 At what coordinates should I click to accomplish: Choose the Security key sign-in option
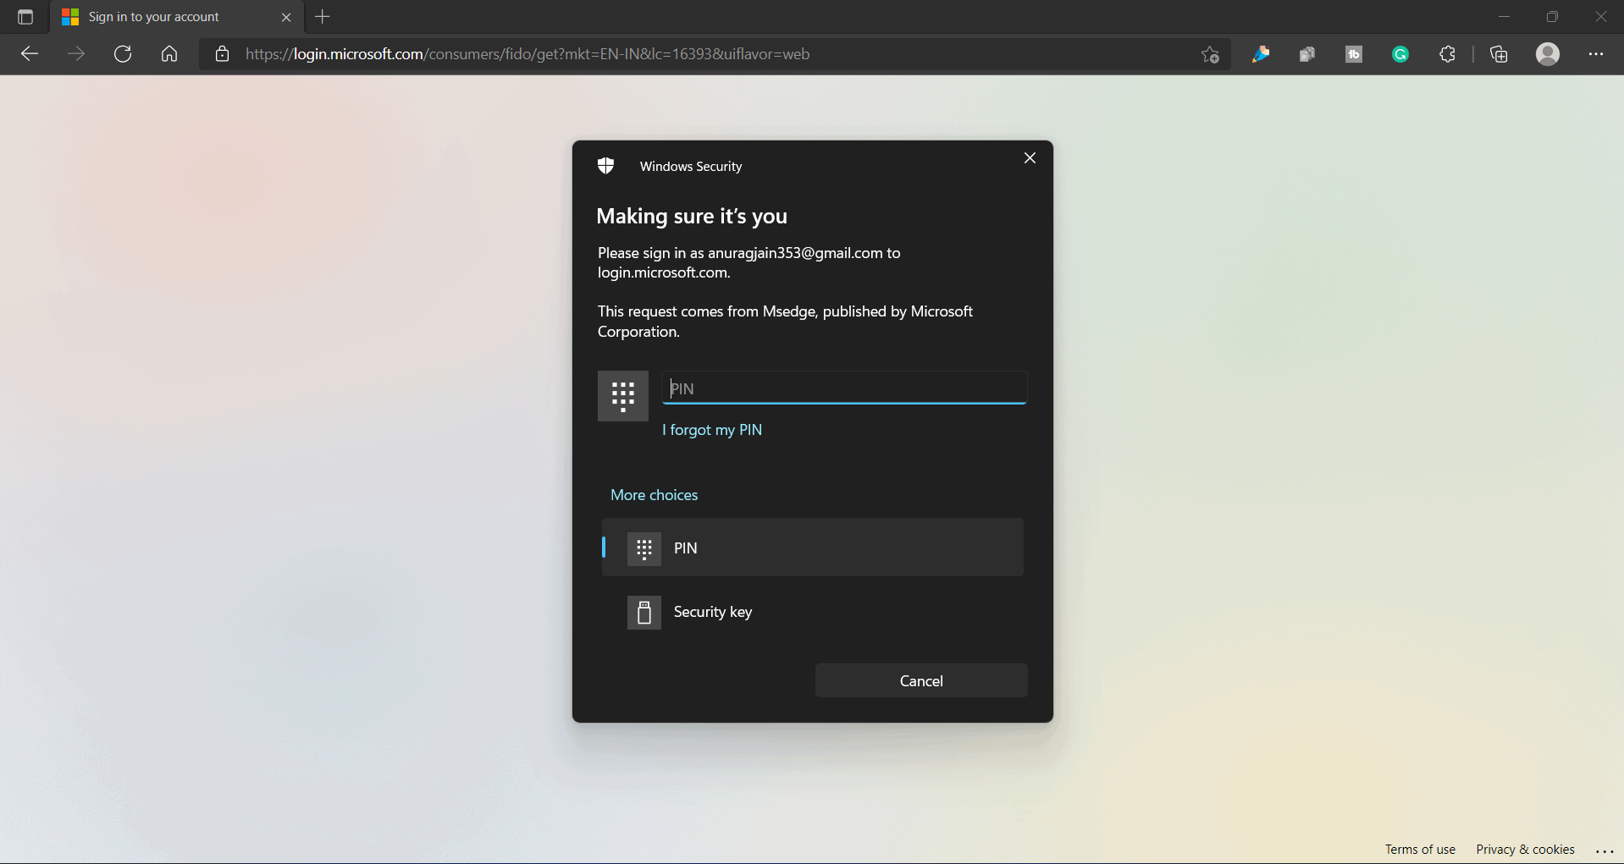tap(813, 612)
